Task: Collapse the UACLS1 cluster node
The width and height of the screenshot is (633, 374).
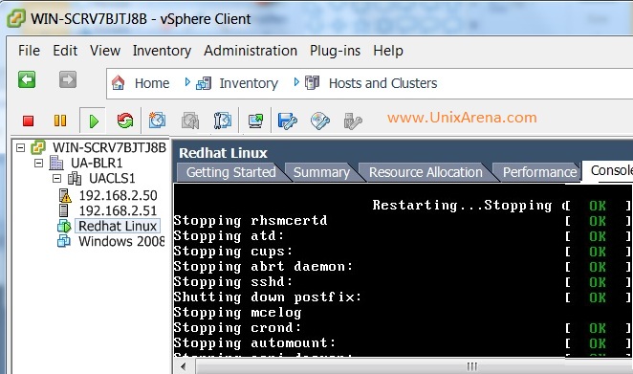Action: [x=57, y=179]
